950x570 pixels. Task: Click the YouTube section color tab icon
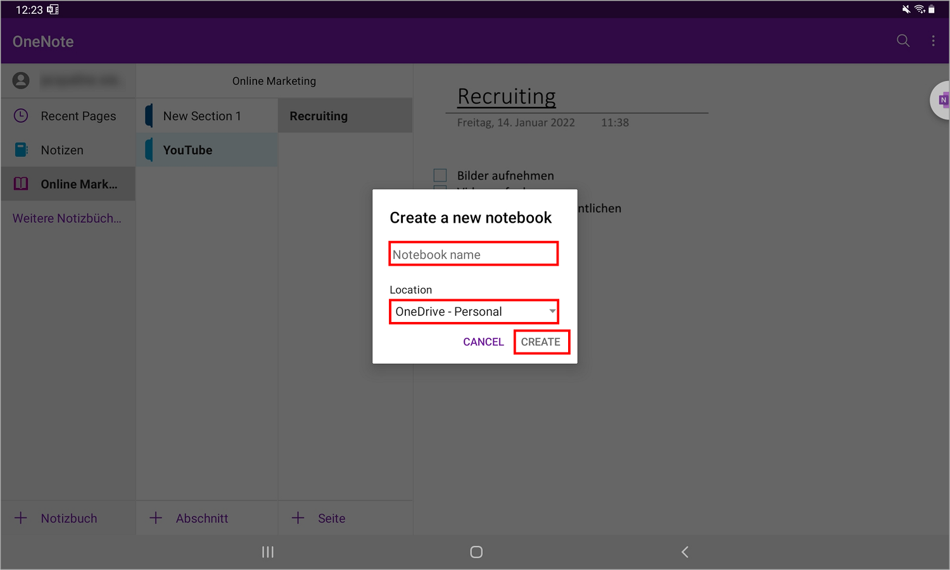point(149,150)
